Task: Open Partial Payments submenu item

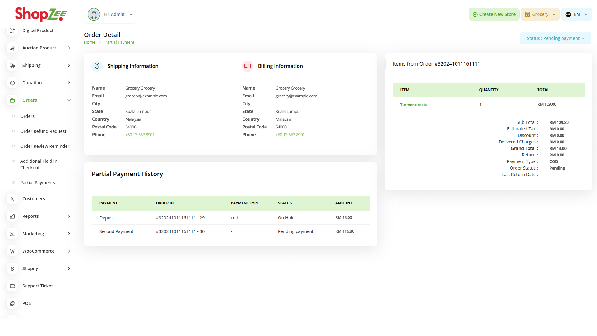Action: pos(38,183)
